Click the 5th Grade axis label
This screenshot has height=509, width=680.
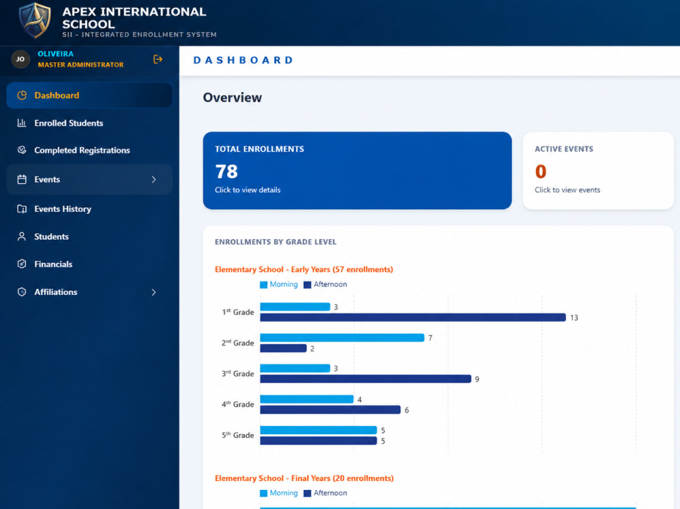click(237, 436)
